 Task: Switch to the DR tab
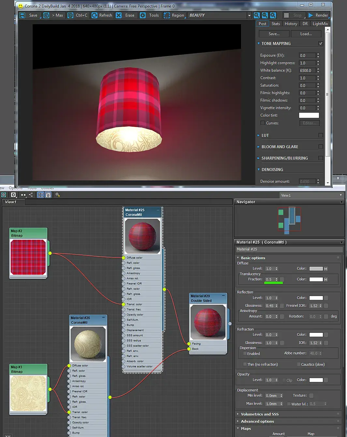pos(305,24)
